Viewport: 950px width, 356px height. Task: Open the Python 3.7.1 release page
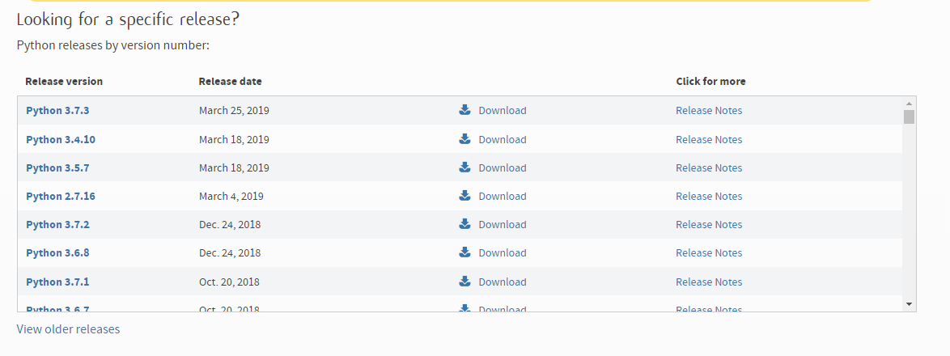click(57, 282)
